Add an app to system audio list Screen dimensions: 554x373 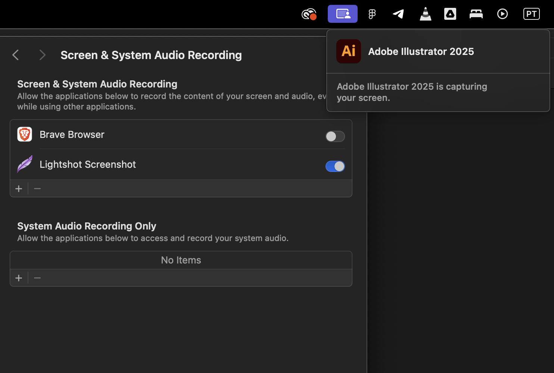[19, 278]
